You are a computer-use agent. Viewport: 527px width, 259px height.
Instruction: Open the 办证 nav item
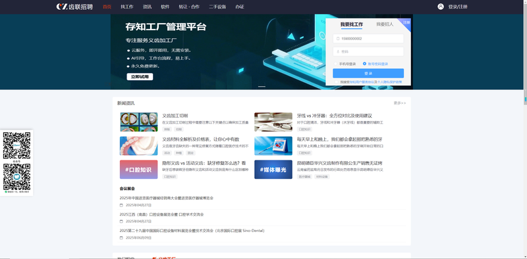pyautogui.click(x=240, y=7)
